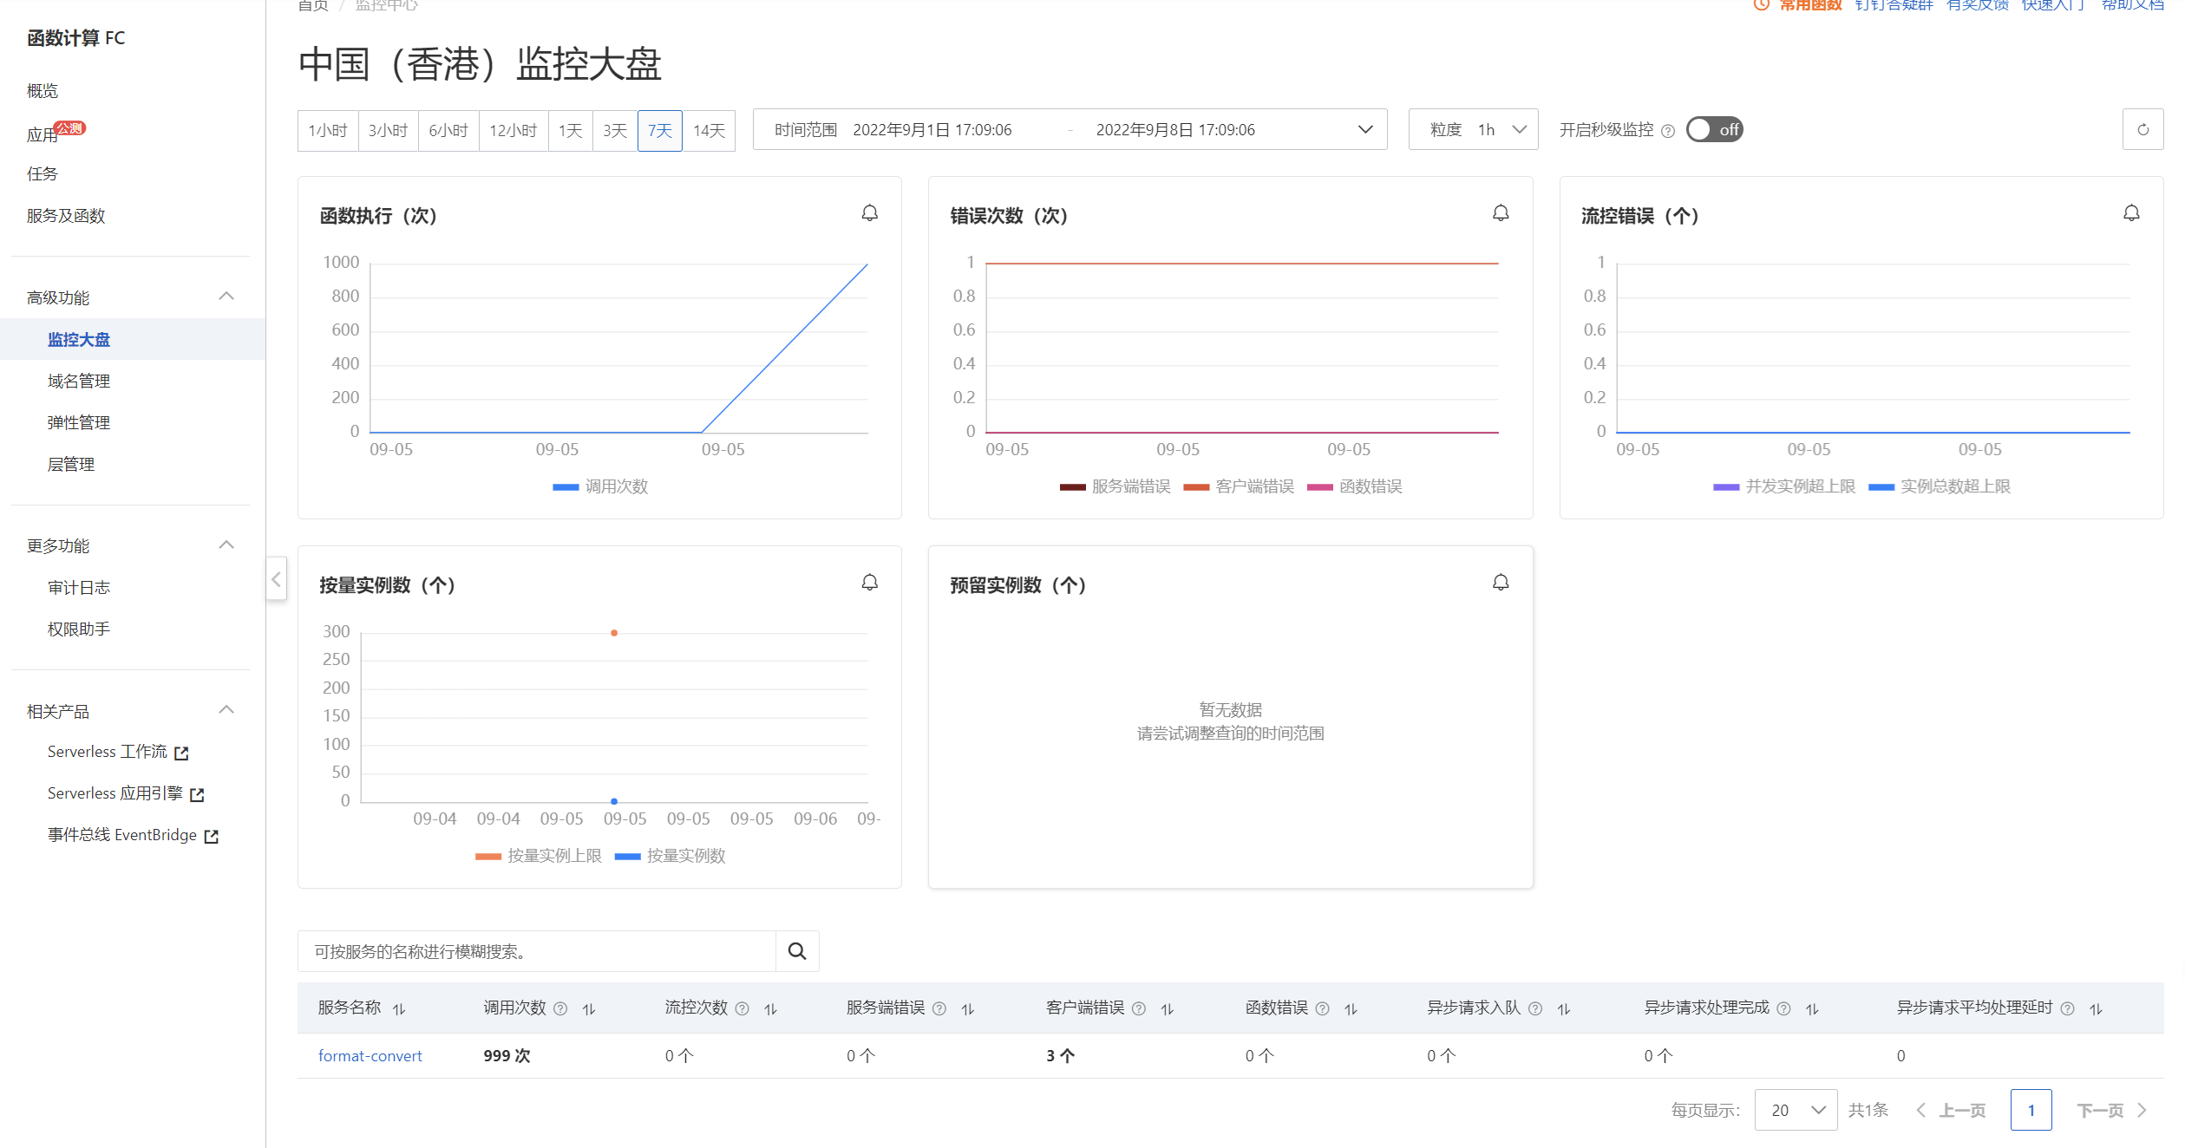Toggle 服务端错误 legend series

(1115, 486)
